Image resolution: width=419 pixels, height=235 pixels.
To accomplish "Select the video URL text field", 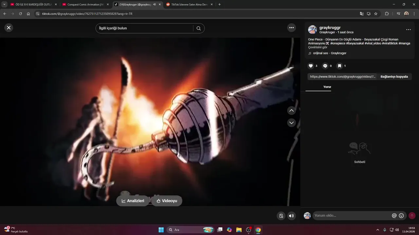I will coord(342,77).
